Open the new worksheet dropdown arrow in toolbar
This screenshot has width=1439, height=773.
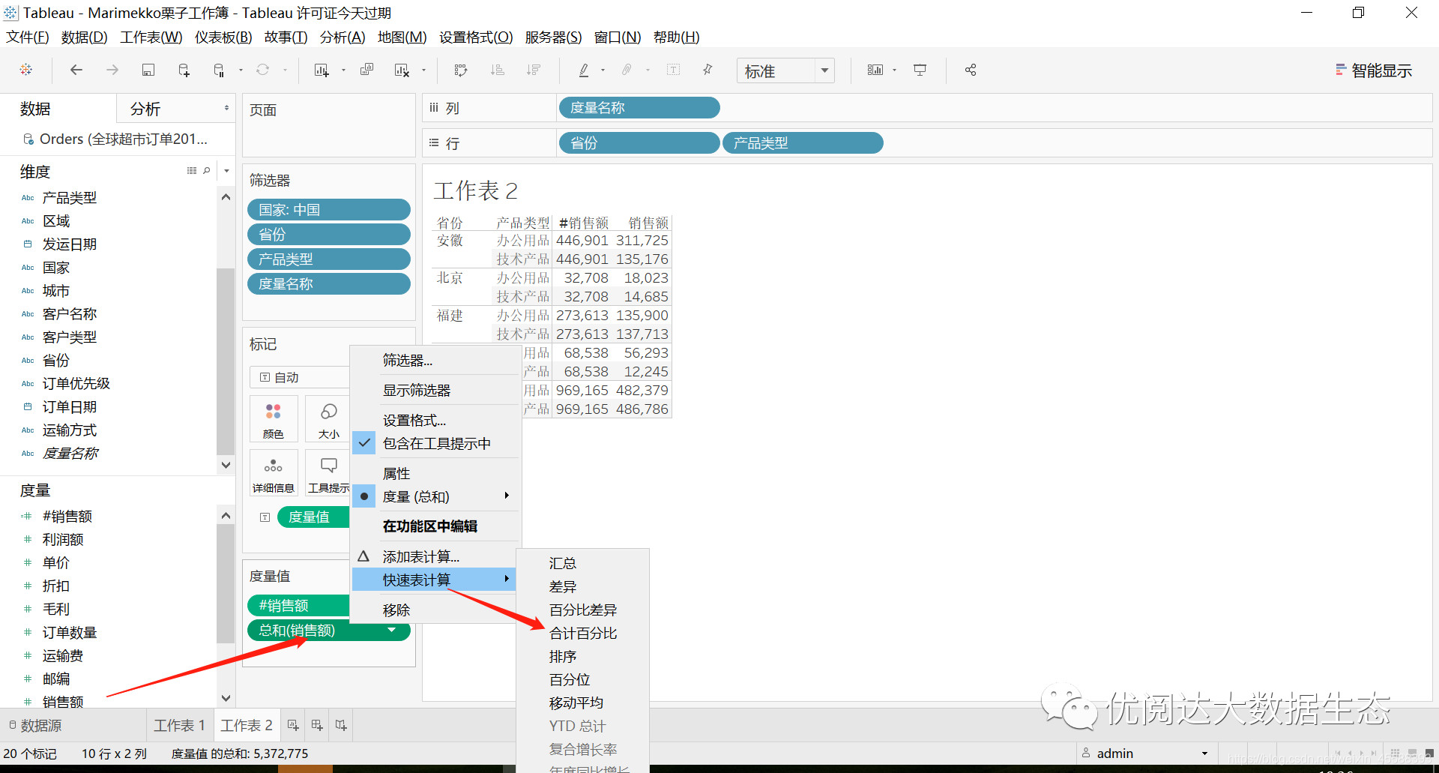tap(343, 70)
